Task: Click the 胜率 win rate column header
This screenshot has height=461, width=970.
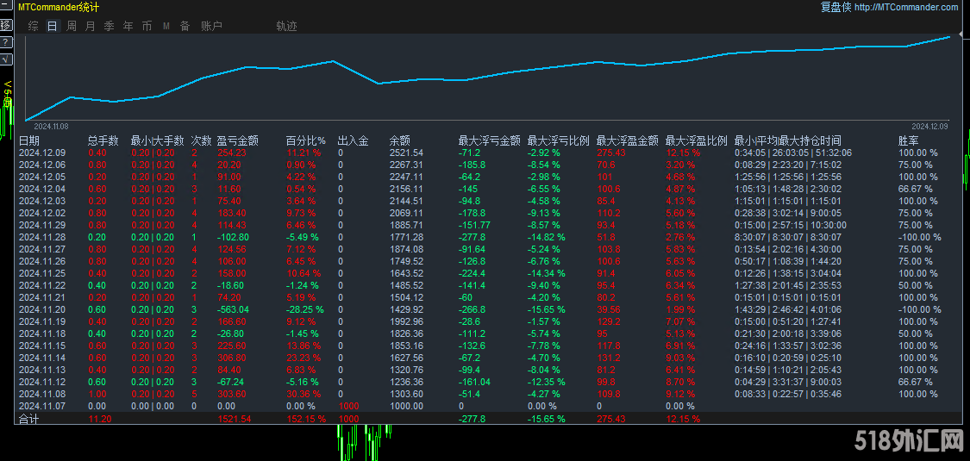Action: (908, 140)
